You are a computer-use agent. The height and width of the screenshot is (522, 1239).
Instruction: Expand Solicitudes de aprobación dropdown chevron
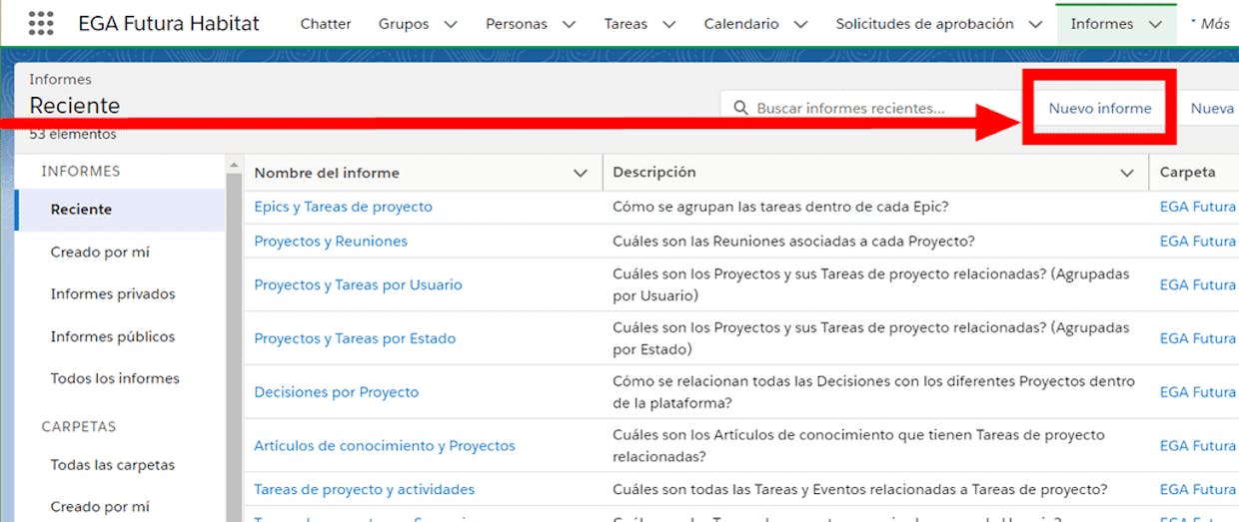click(x=1034, y=24)
